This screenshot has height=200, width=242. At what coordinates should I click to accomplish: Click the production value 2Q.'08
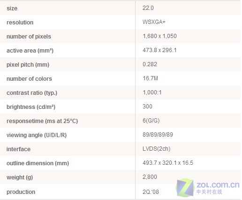151,192
